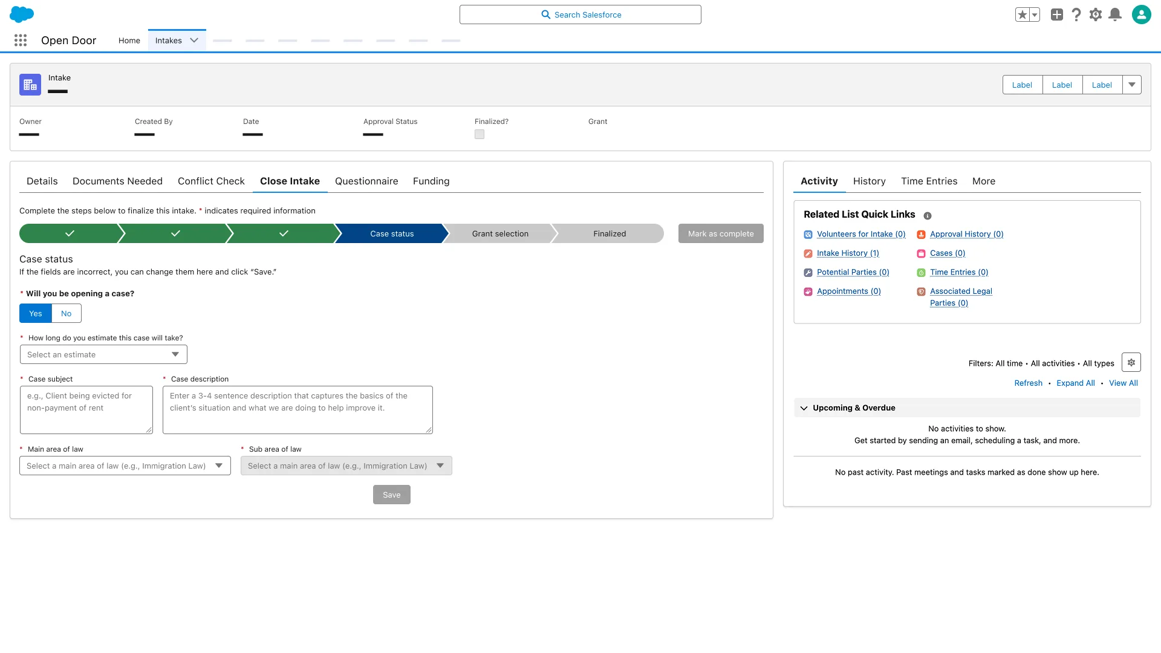
Task: Switch to the Documents Needed tab
Action: [117, 181]
